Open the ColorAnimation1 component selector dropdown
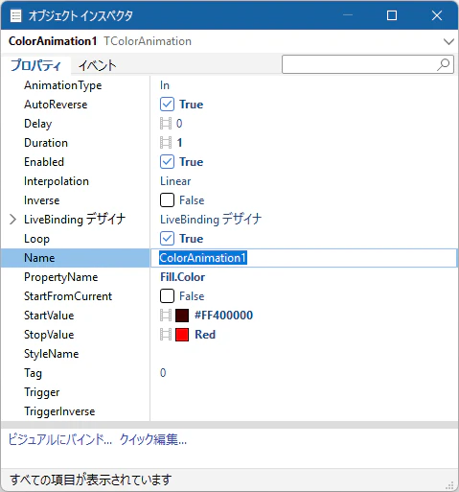459x492 pixels. [448, 41]
